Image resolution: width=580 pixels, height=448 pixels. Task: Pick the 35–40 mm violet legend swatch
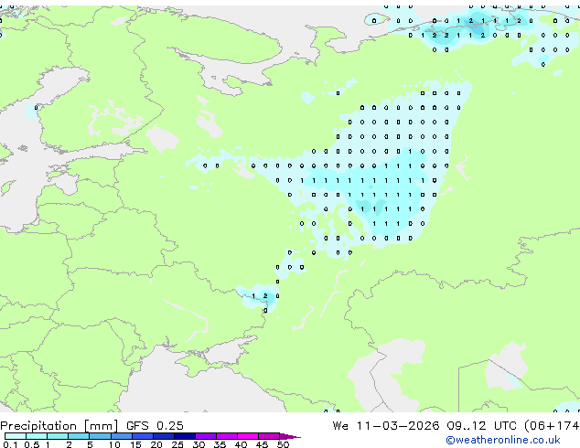(x=226, y=436)
